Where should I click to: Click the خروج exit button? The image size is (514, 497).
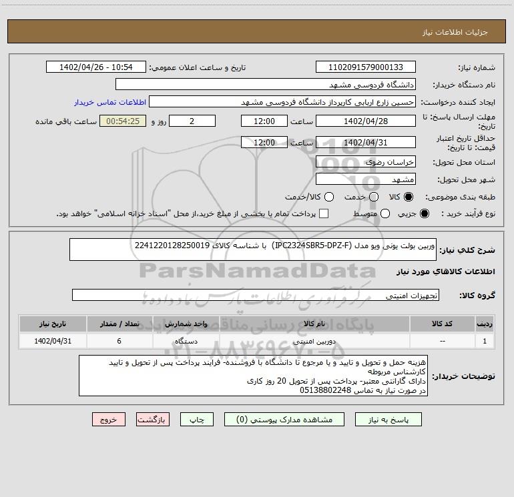coord(109,420)
